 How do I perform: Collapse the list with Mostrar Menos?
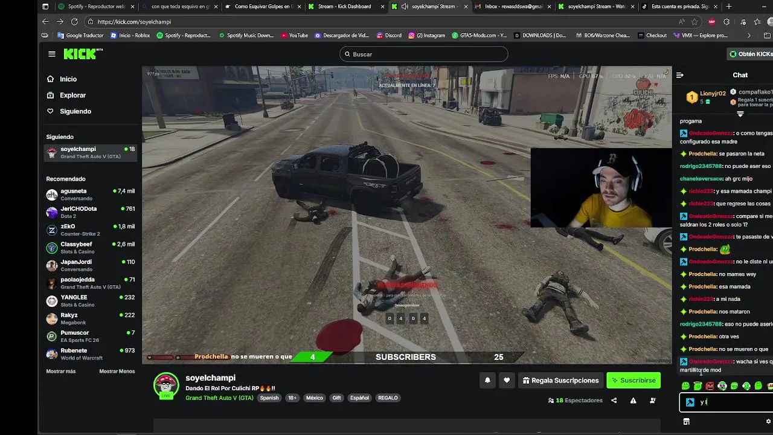pyautogui.click(x=117, y=371)
